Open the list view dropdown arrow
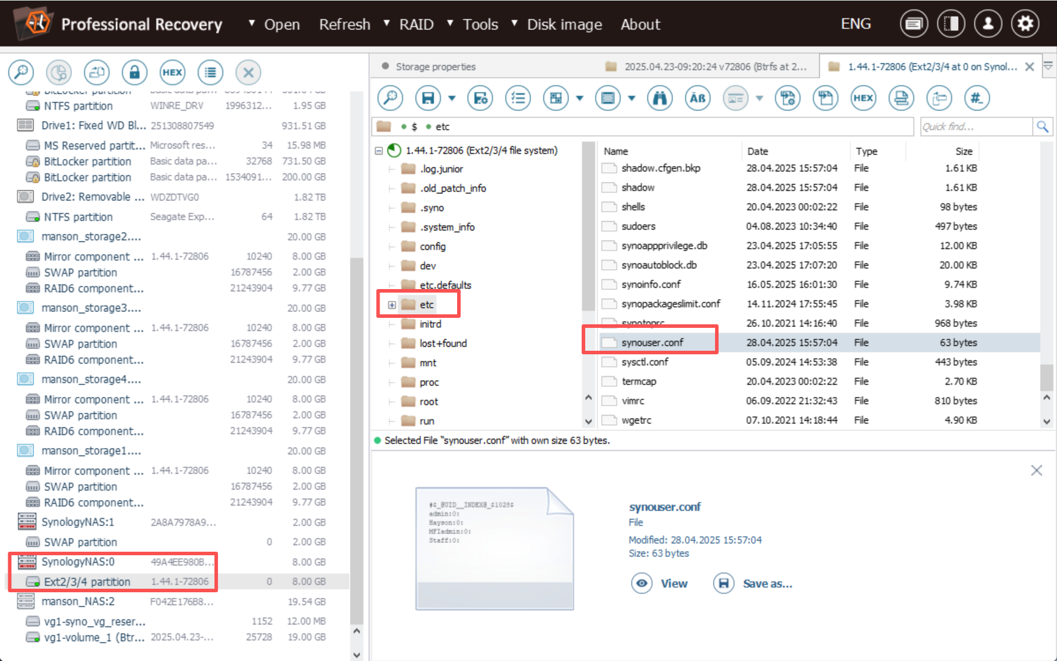Viewport: 1057px width, 661px height. click(x=632, y=98)
